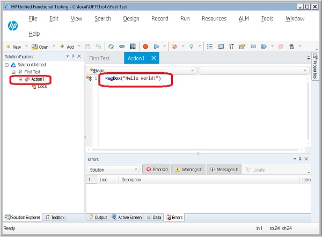The width and height of the screenshot is (322, 237).
Task: Open the ALM menu
Action: point(244,19)
